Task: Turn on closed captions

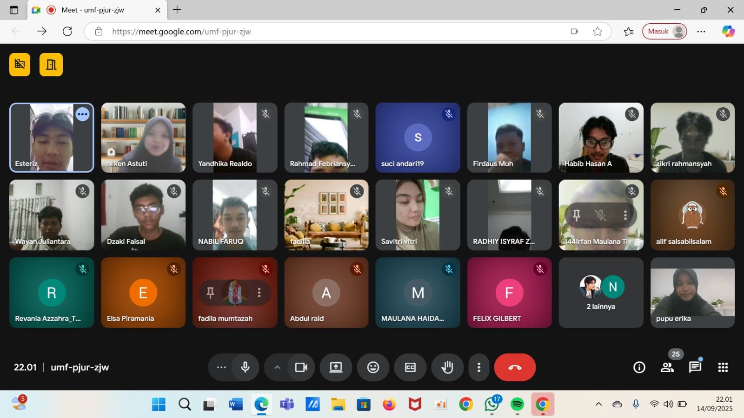Action: click(410, 367)
